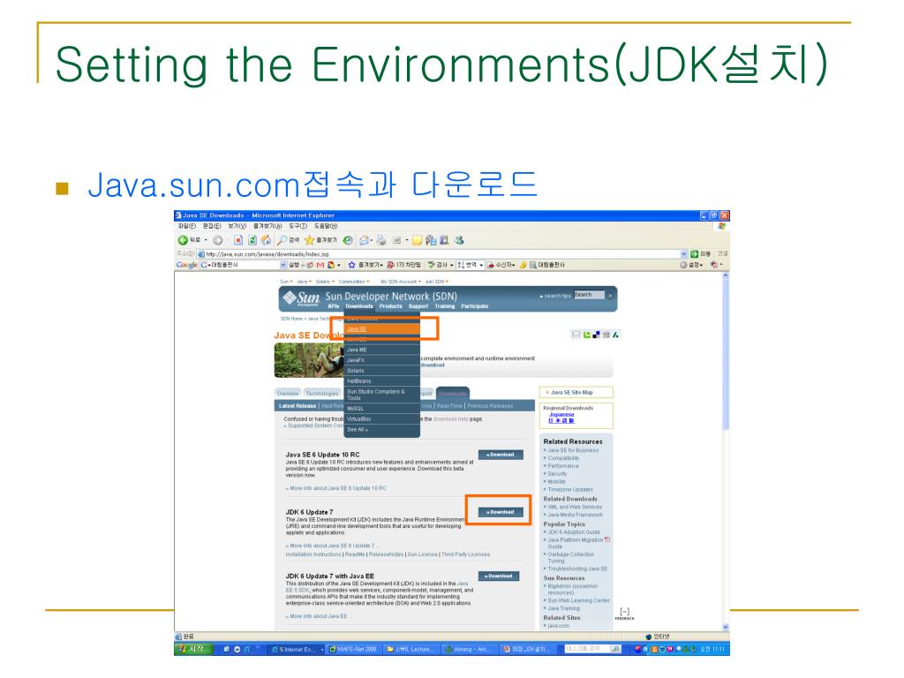Download JDK 6 Update 7 with Java EE
The image size is (904, 678).
click(499, 576)
